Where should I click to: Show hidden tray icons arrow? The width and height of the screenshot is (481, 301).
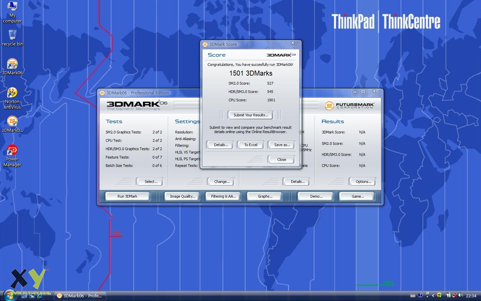433,295
